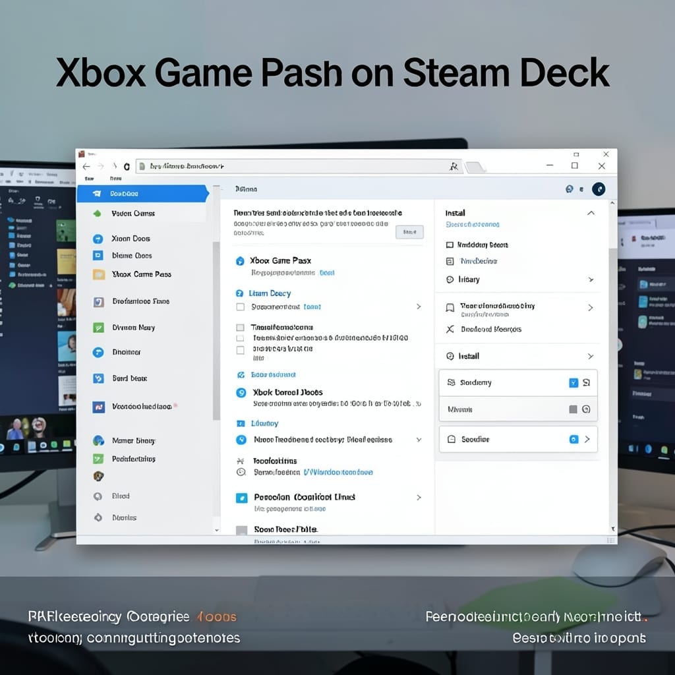The image size is (675, 675).
Task: Click the blue round 'Dhoinrer' icon
Action: click(98, 352)
